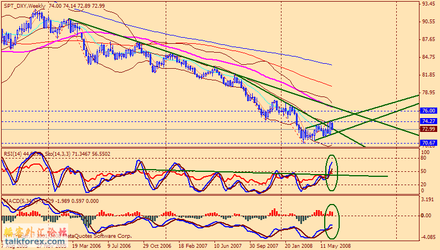
Task: Select the 11 May 2008 date label
Action: click(335, 246)
